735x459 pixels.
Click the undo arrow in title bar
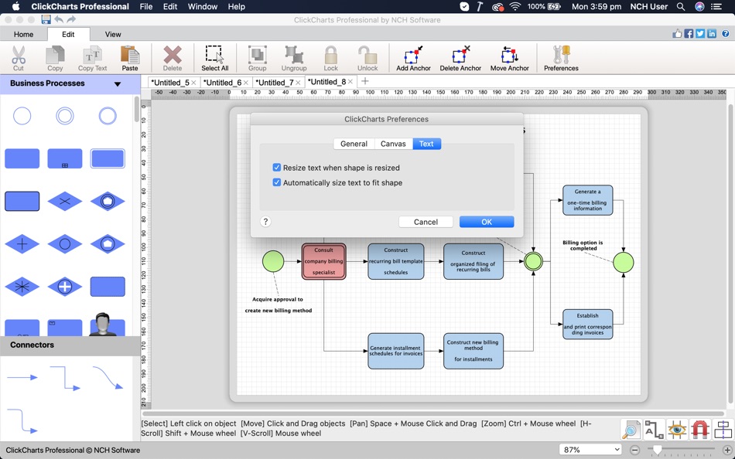tap(59, 19)
